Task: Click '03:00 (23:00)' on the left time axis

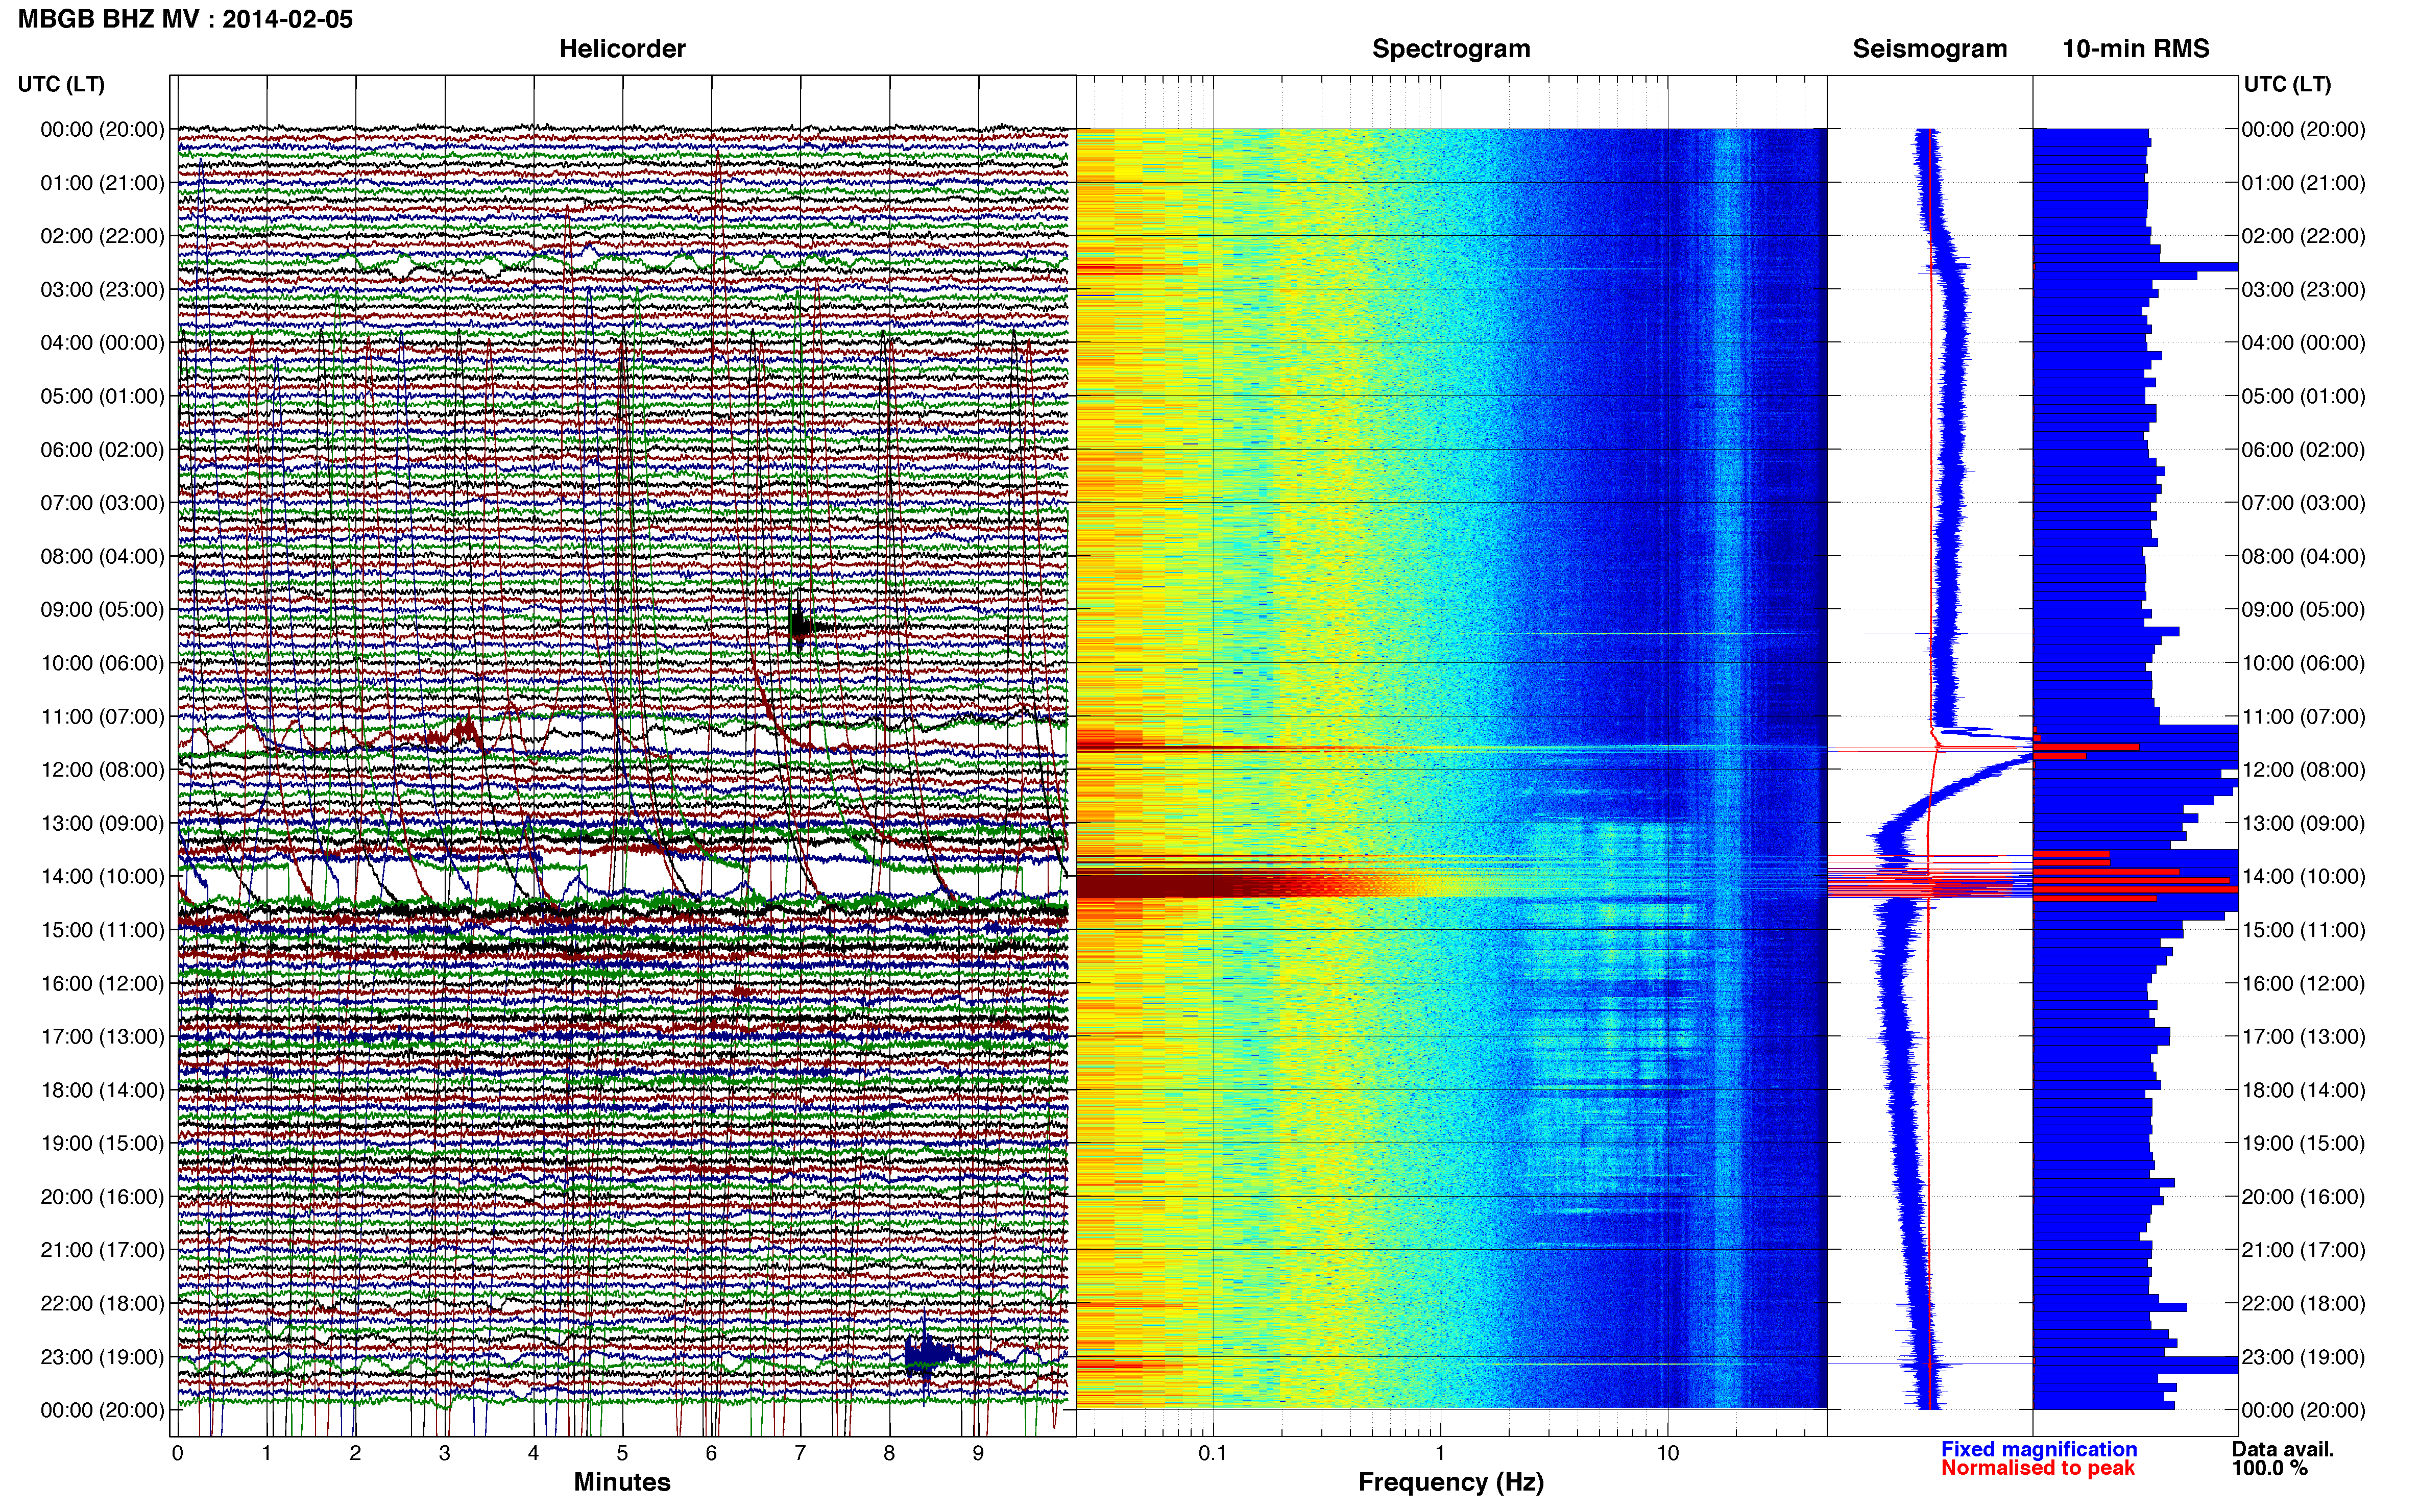Action: coord(102,290)
